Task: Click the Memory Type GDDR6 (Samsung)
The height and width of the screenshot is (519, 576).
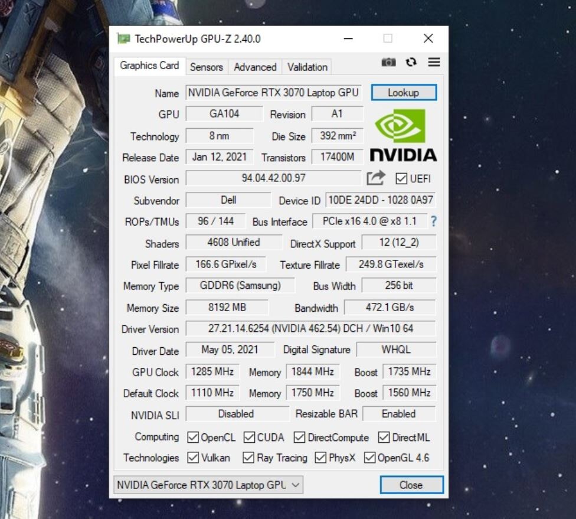Action: tap(240, 285)
